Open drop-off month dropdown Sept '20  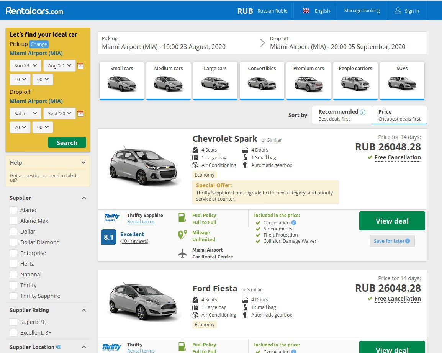click(x=59, y=114)
